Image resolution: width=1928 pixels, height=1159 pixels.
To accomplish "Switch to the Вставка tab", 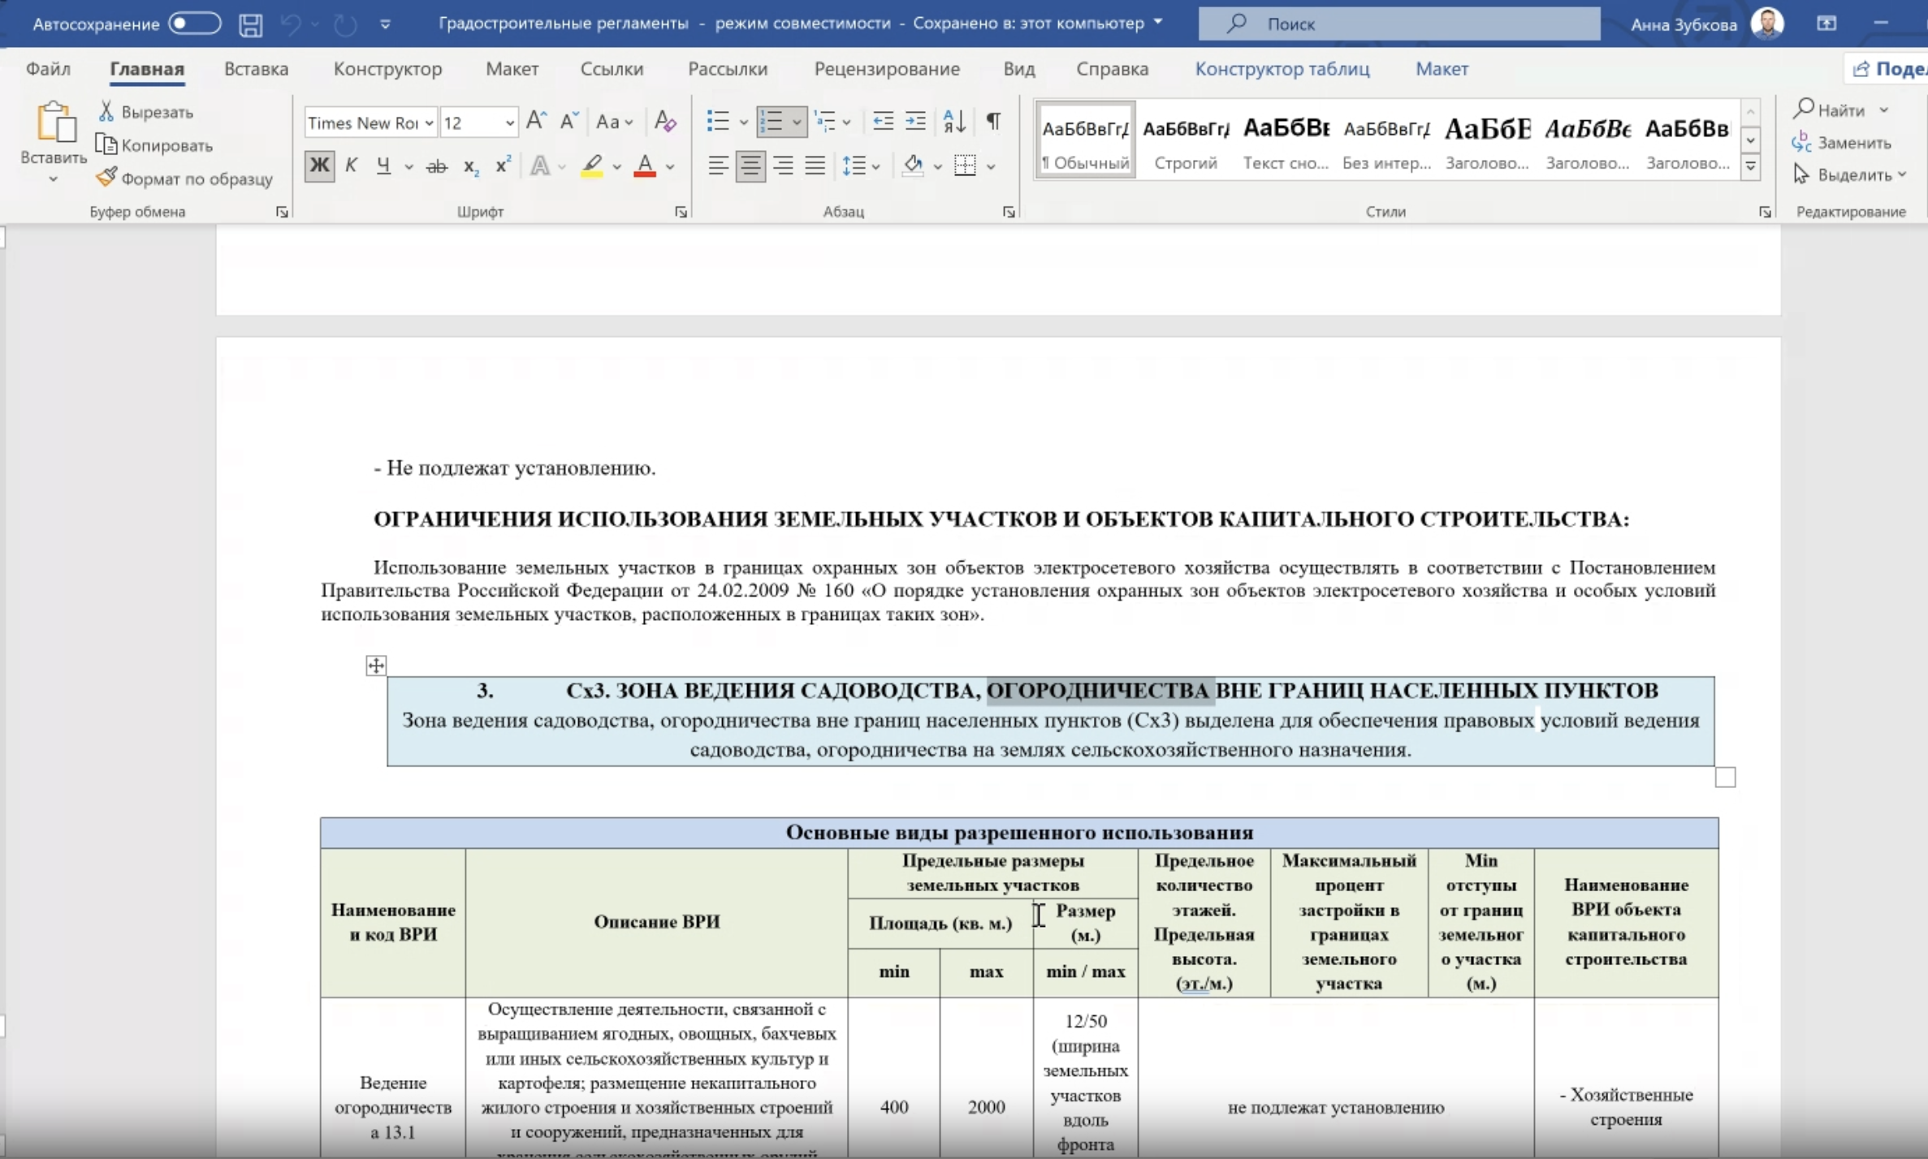I will pos(256,69).
